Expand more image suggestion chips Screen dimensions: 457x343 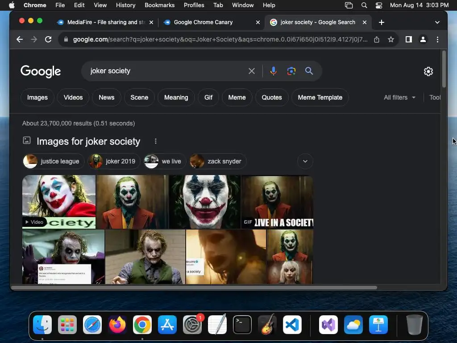tap(305, 161)
